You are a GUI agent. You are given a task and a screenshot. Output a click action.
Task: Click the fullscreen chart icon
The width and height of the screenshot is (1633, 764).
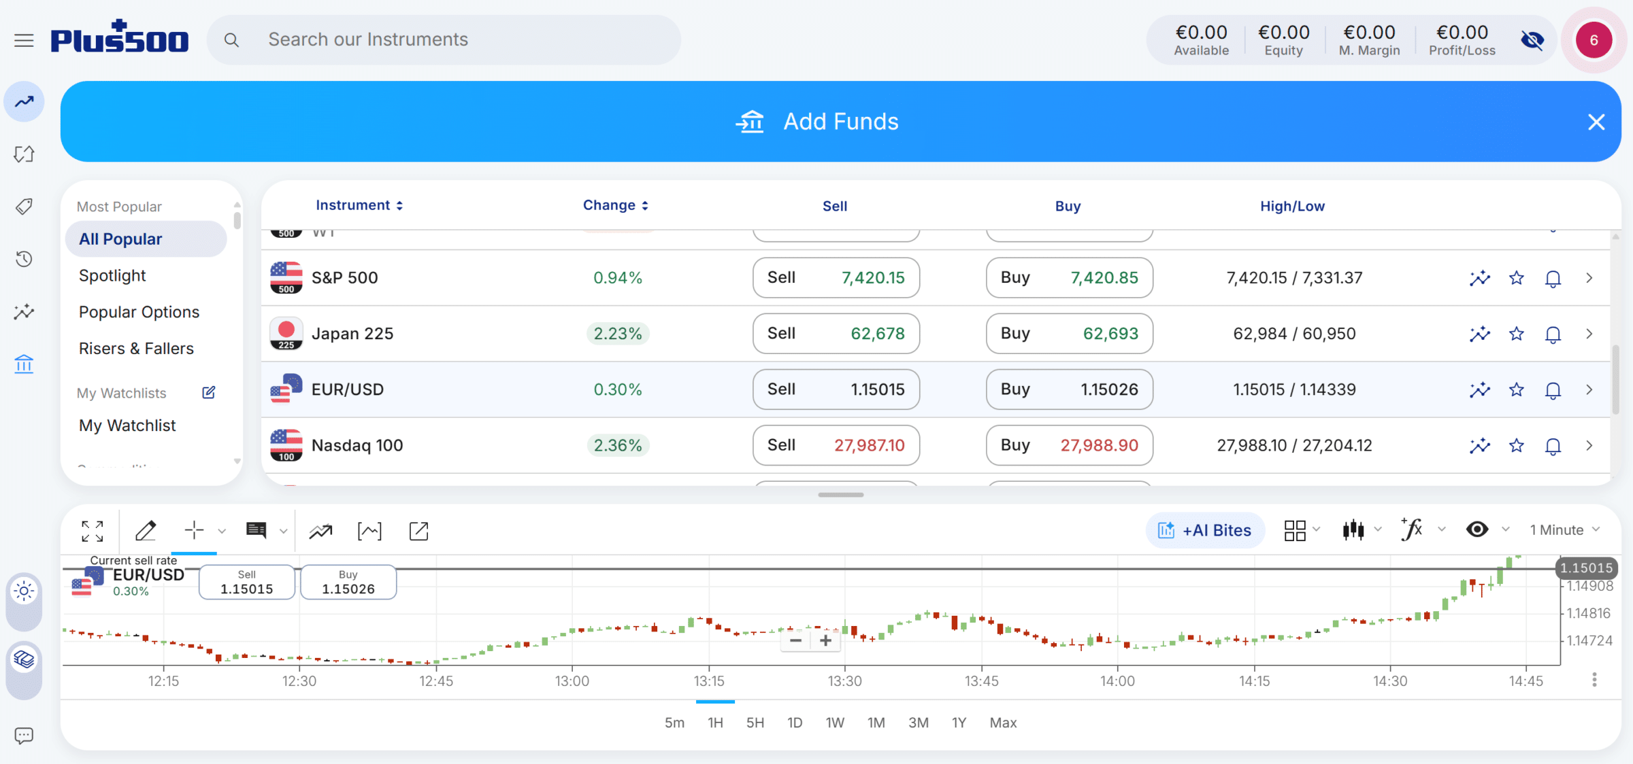pos(92,531)
